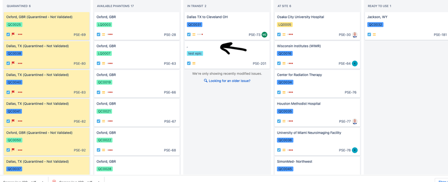Click the yellow LQ0005 epic label
448x182 pixels.
[285, 25]
